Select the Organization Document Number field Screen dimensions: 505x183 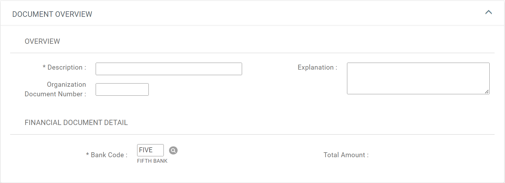[x=122, y=89]
